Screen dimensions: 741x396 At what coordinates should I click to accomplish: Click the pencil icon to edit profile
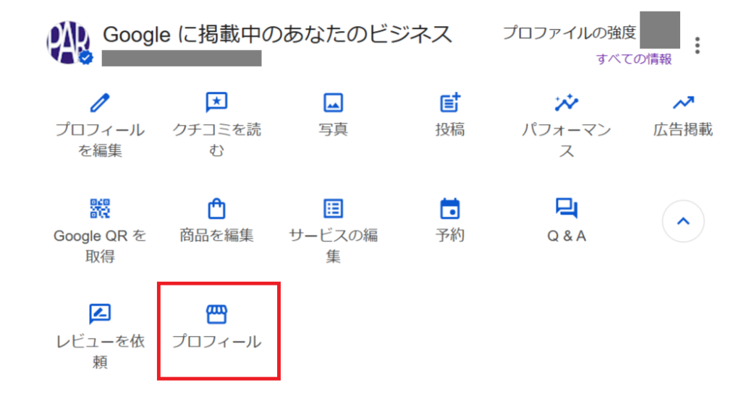point(100,103)
